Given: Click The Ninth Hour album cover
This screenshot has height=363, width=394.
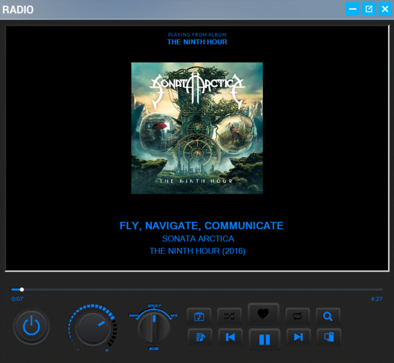Looking at the screenshot, I should pyautogui.click(x=197, y=128).
